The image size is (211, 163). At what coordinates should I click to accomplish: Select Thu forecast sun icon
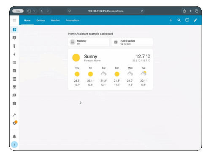point(77,74)
